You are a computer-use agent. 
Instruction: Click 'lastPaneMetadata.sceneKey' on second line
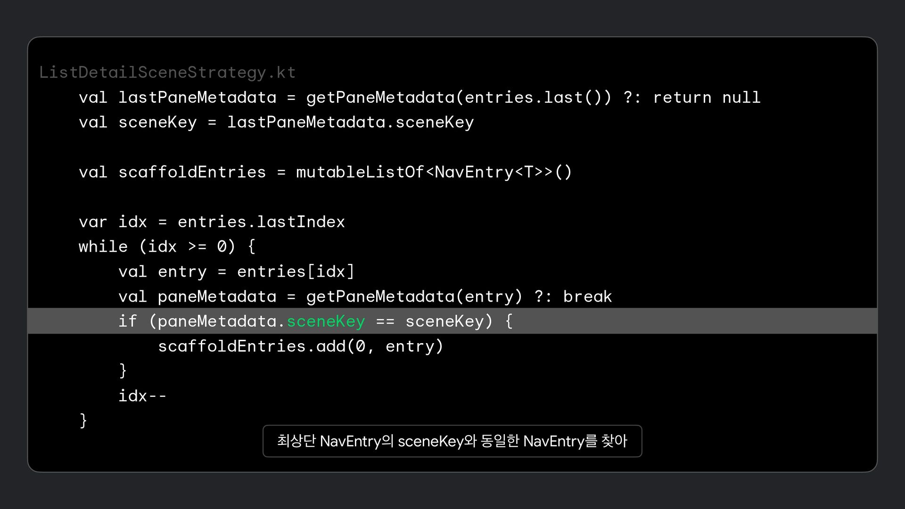click(x=350, y=123)
